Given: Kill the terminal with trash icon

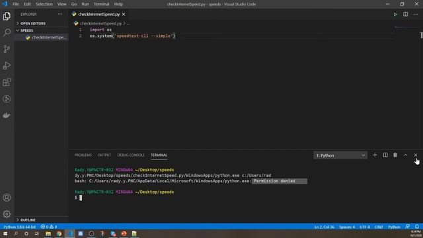Looking at the screenshot, I should click(395, 155).
